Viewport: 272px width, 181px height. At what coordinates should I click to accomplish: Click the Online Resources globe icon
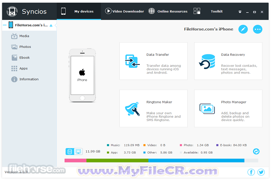(x=151, y=11)
